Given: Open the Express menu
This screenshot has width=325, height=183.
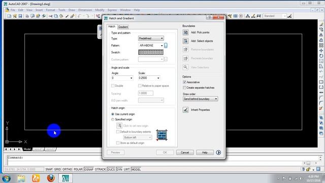Looking at the screenshot, I should click(x=112, y=10).
